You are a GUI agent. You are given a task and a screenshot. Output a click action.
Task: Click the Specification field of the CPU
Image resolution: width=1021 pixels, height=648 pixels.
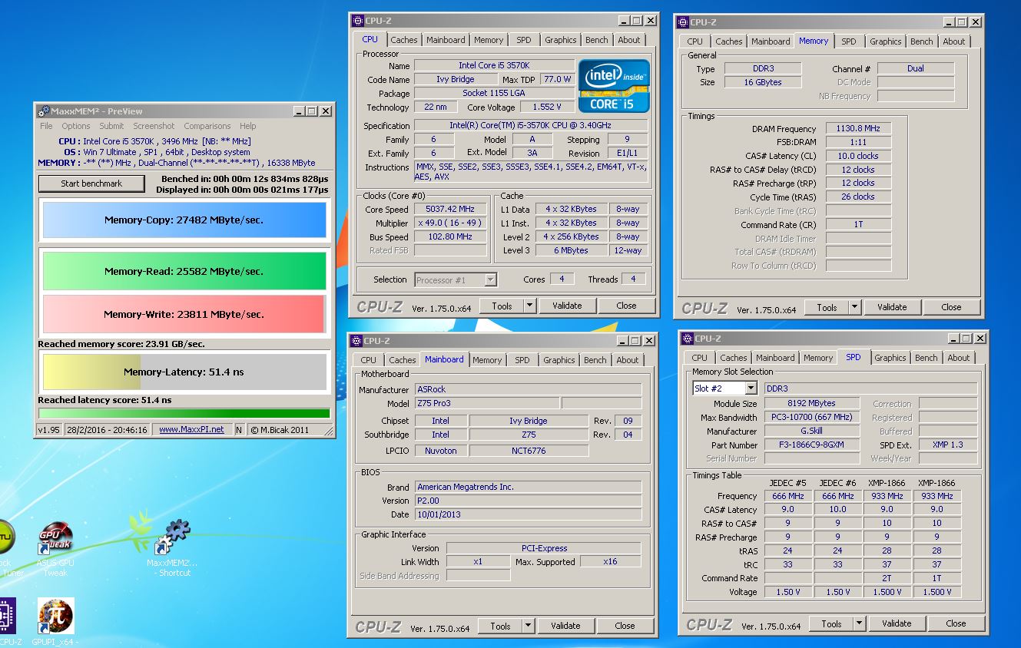531,125
